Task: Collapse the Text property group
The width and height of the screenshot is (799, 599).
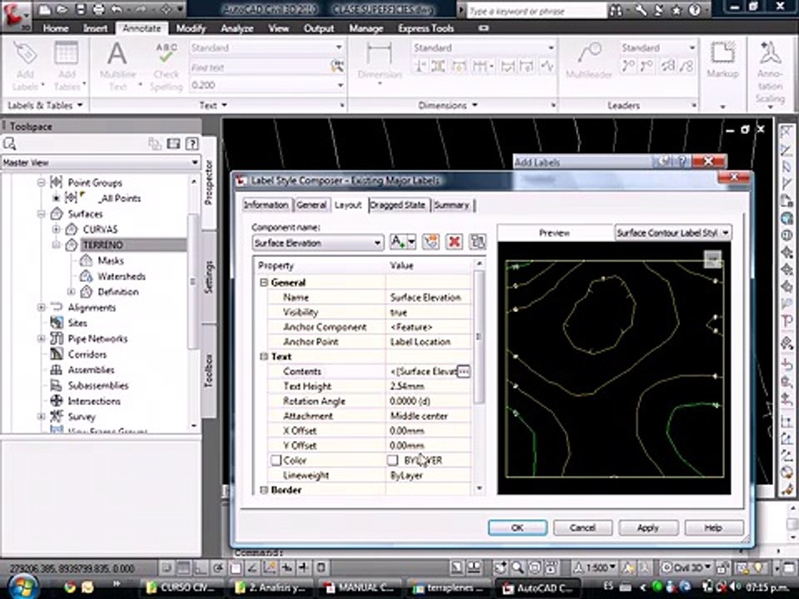Action: [x=264, y=357]
